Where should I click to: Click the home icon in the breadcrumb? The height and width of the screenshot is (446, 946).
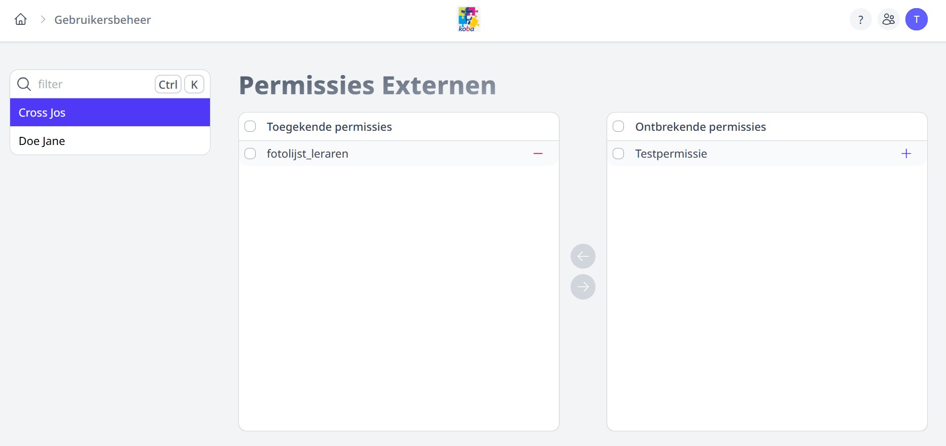[x=20, y=19]
